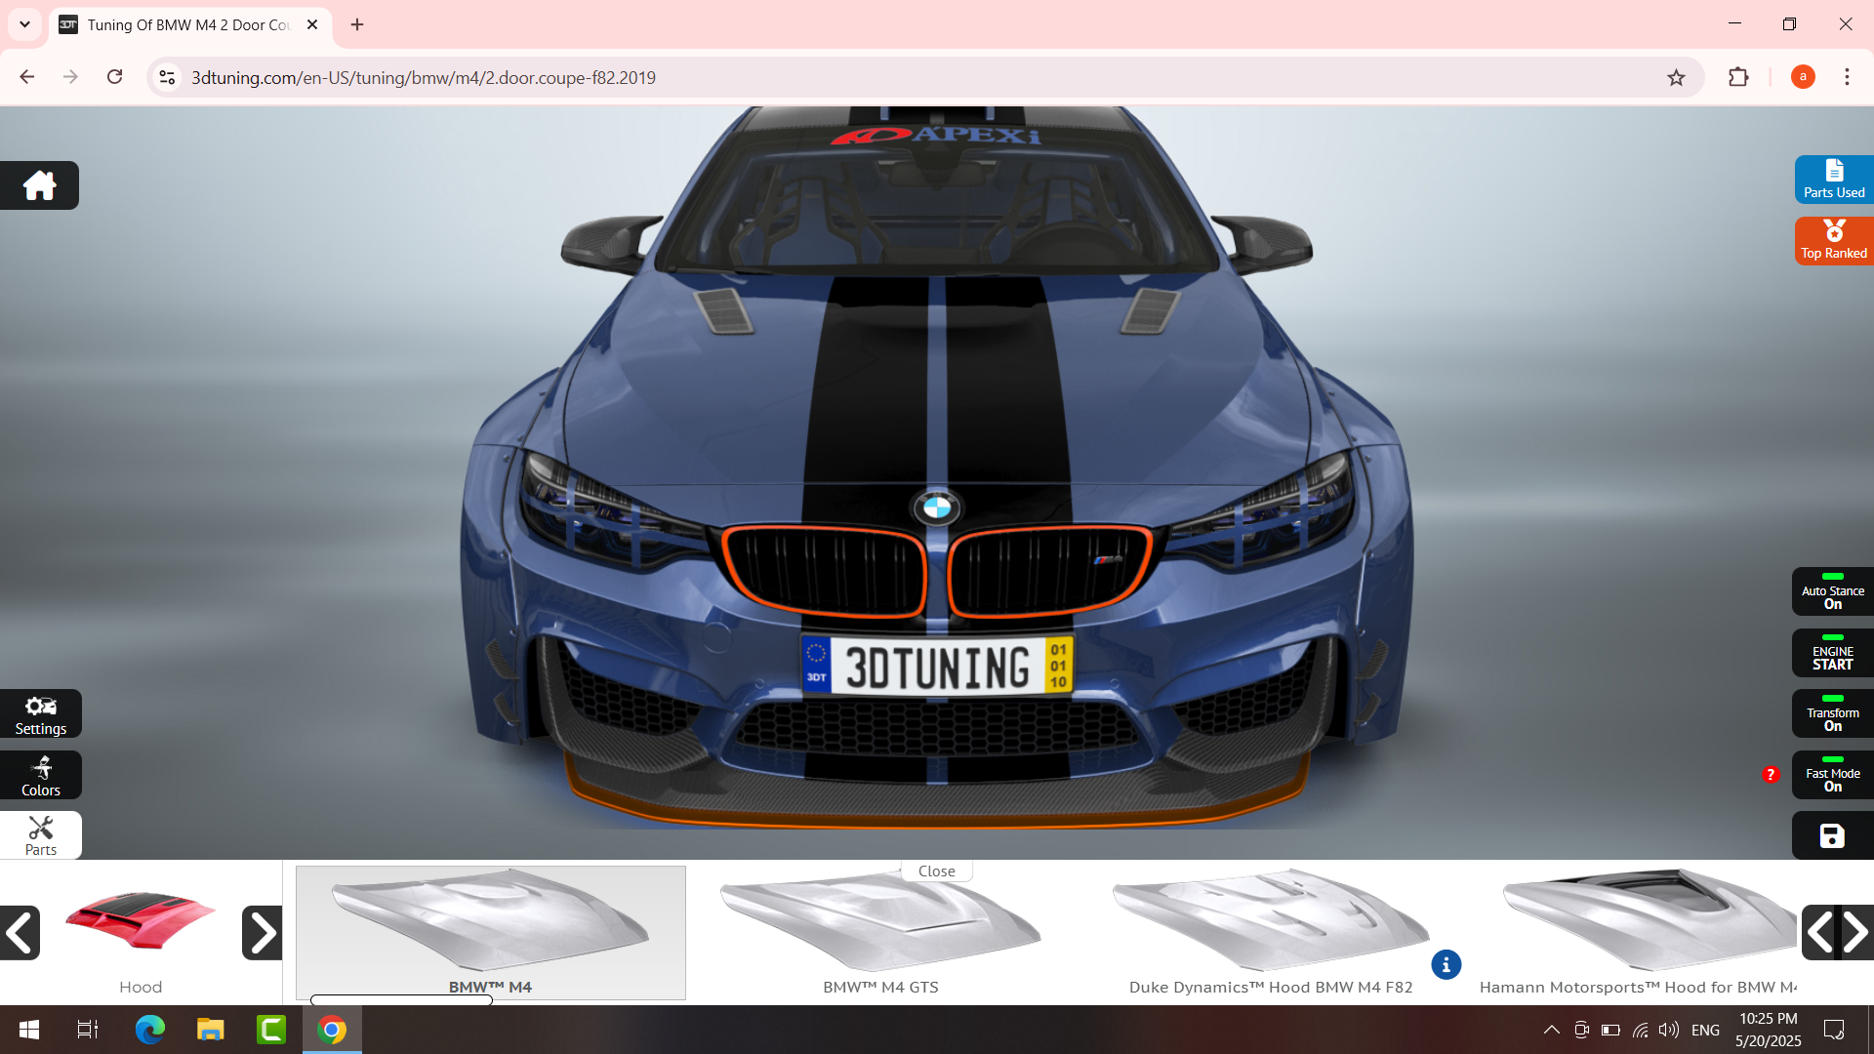Check the battery status icon
This screenshot has width=1874, height=1054.
click(1610, 1030)
